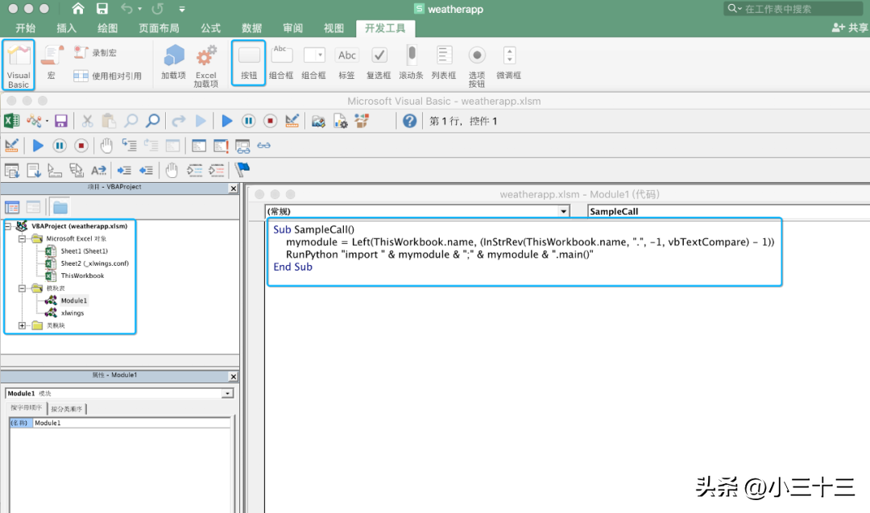Toggle breakpoint hand icon in debug toolbar

[x=106, y=145]
